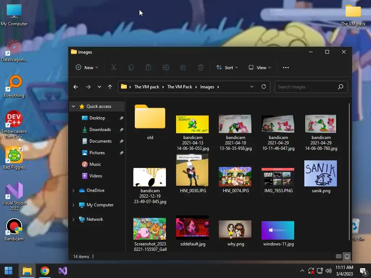
Task: Click the search magnifier icon
Action: 341,87
